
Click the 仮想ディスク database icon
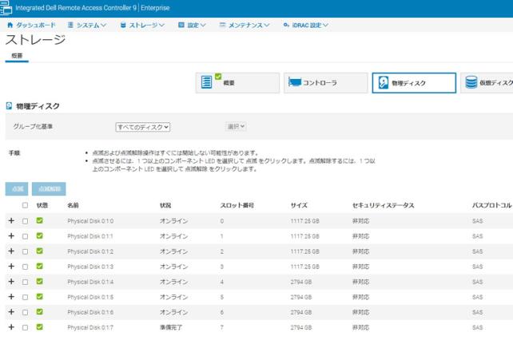click(x=472, y=83)
